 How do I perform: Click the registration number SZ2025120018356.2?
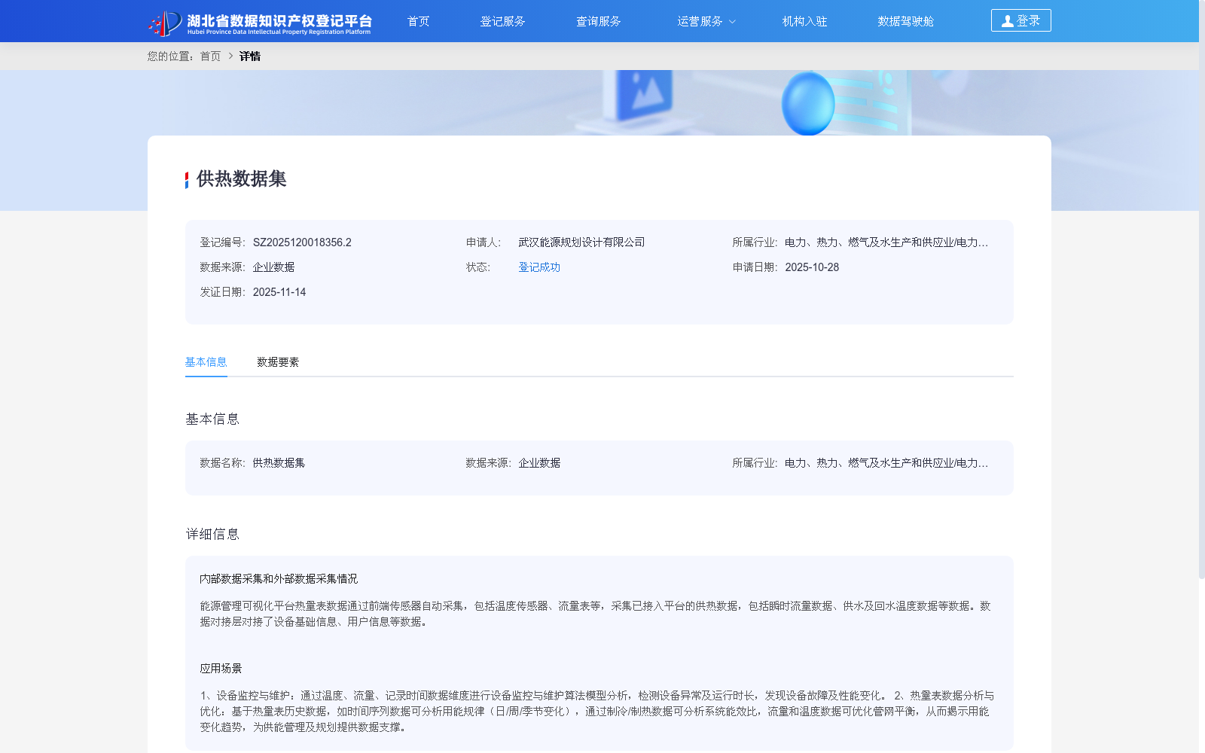click(302, 242)
